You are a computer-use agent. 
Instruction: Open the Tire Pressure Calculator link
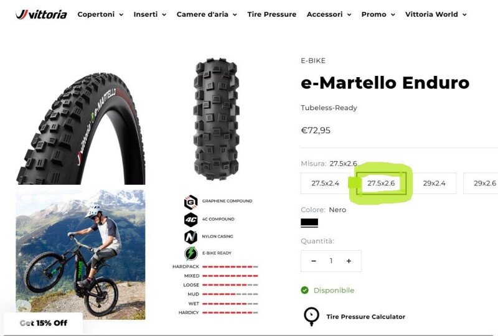tap(366, 317)
